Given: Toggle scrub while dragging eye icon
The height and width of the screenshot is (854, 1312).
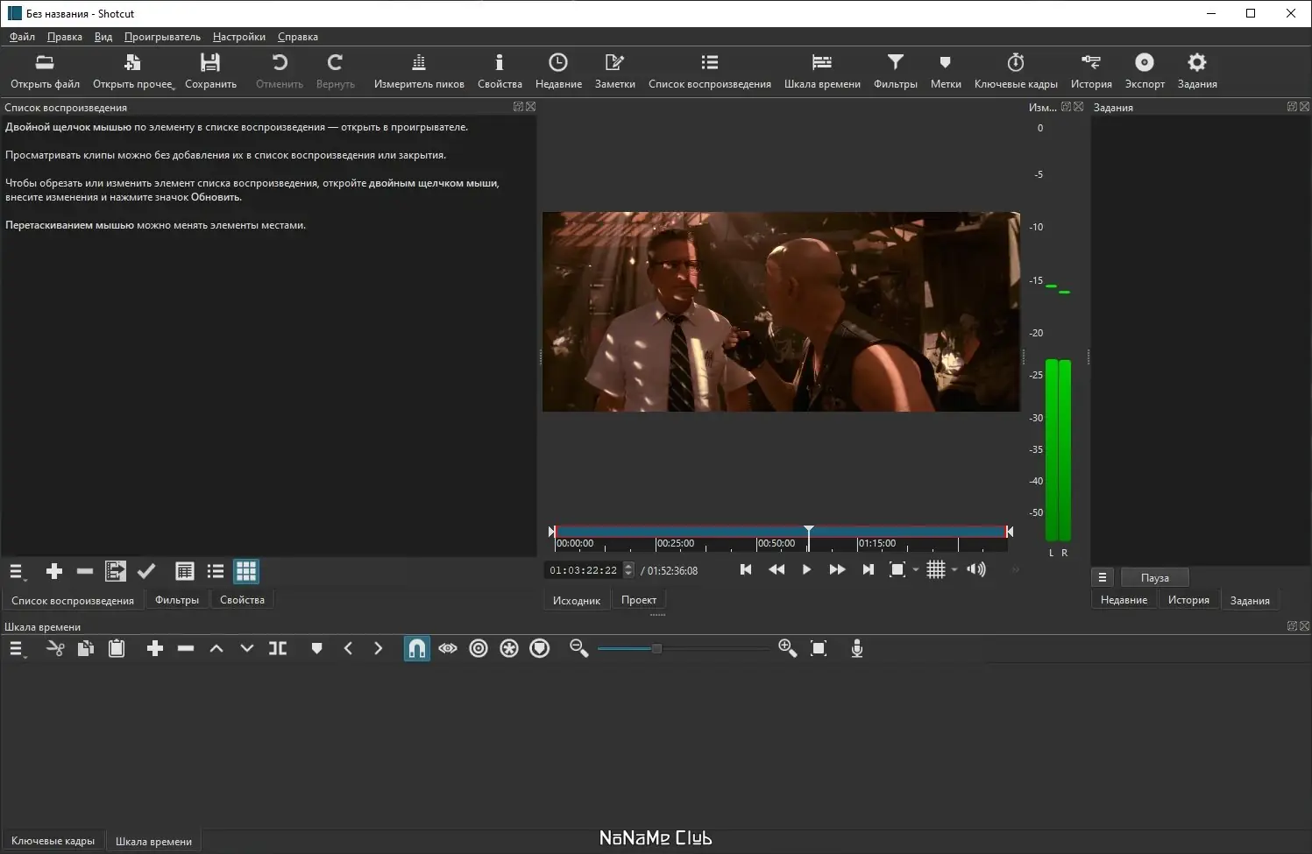Looking at the screenshot, I should (x=448, y=649).
